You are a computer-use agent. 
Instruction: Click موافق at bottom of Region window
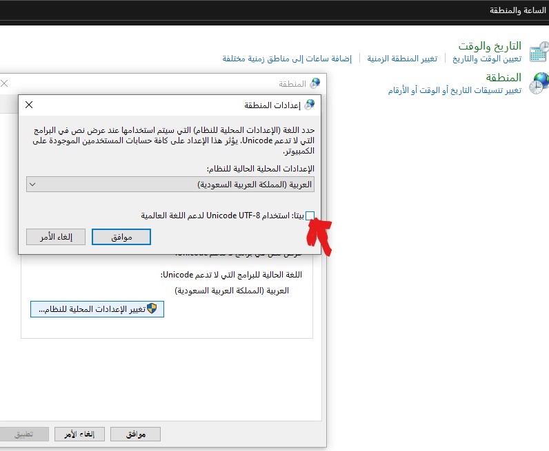pyautogui.click(x=135, y=434)
